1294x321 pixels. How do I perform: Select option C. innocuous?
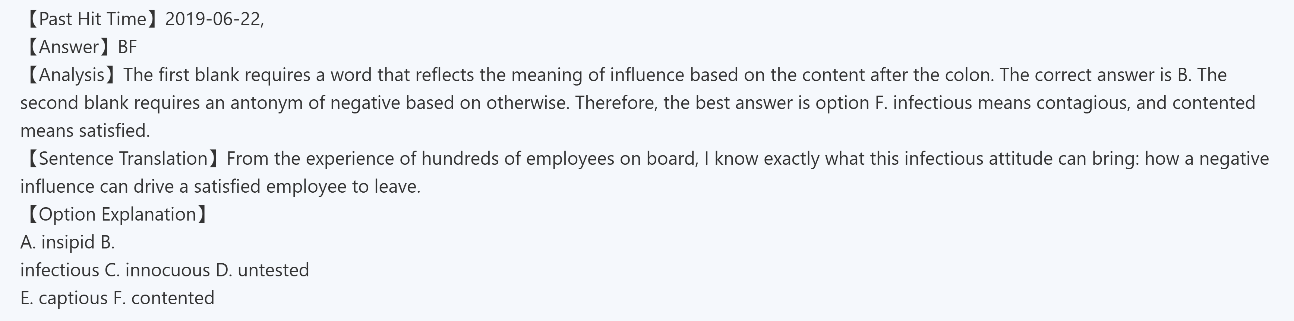coord(157,270)
